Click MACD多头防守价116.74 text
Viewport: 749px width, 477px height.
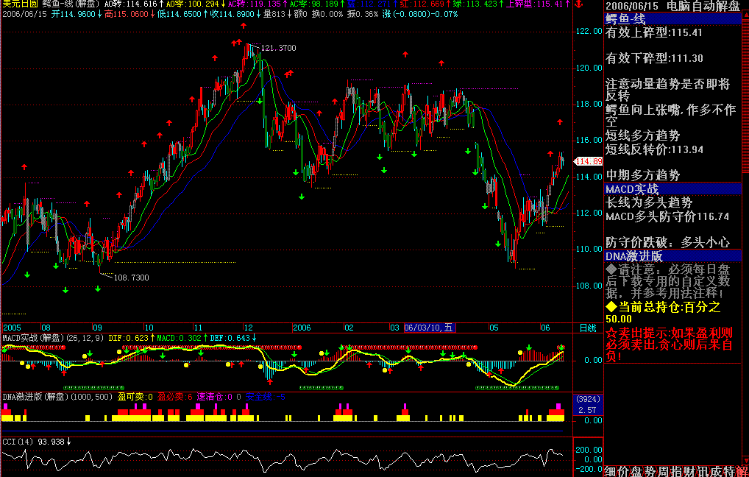(667, 217)
